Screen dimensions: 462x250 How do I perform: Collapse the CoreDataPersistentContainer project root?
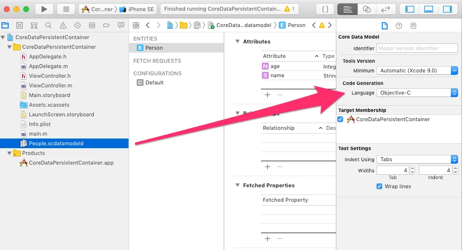[x=2, y=37]
